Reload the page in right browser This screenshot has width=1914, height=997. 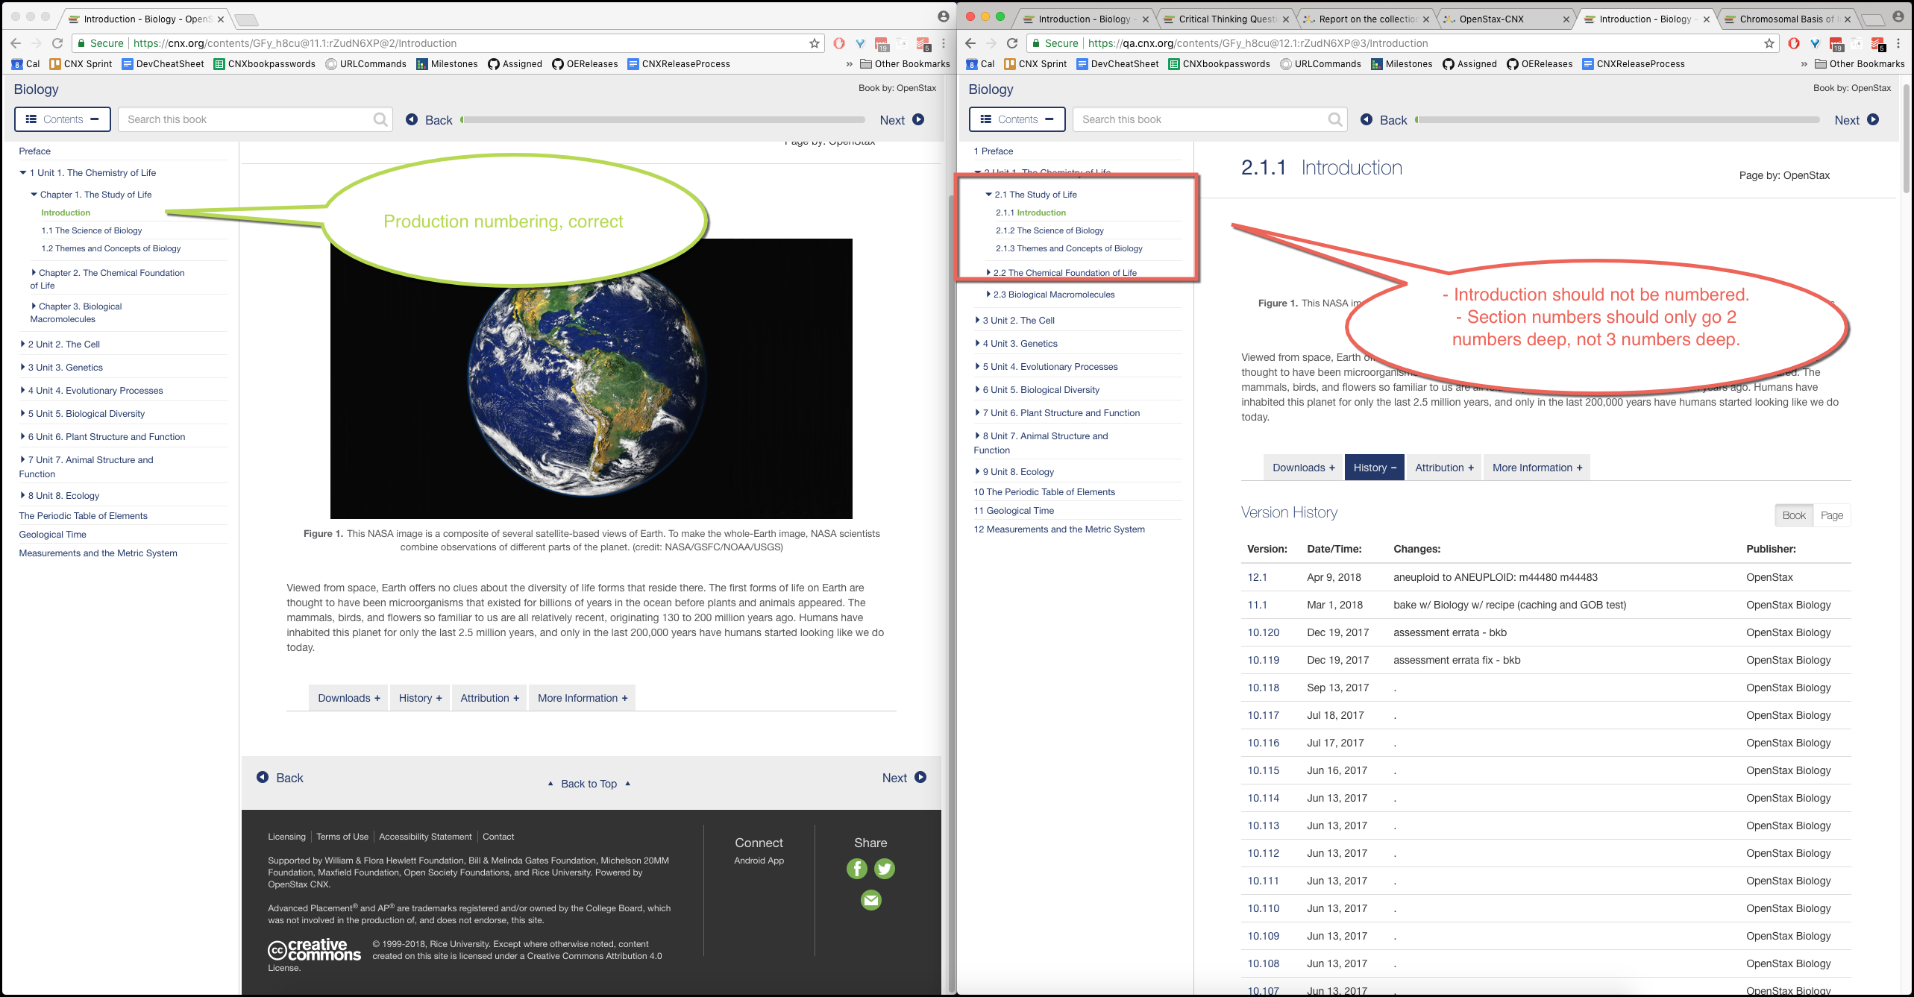coord(1012,43)
